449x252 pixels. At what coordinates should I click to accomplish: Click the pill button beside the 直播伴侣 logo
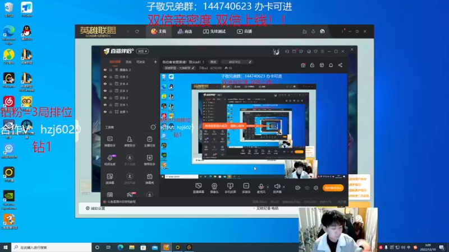coord(143,52)
